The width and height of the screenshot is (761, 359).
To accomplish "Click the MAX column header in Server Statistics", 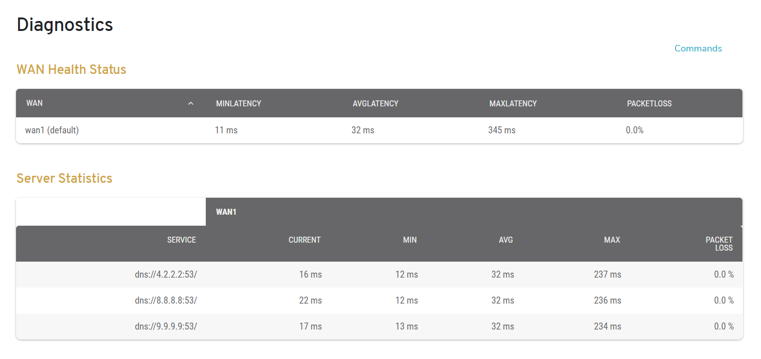I will [612, 240].
